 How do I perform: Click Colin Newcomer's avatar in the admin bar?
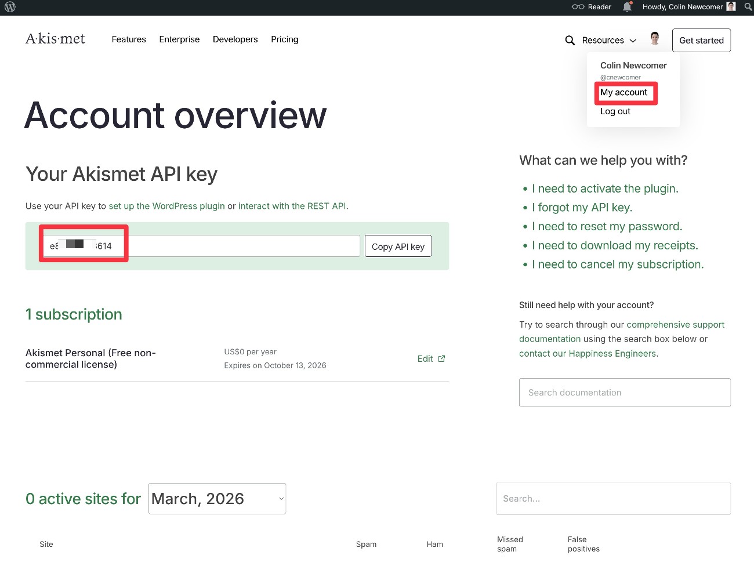(x=730, y=6)
